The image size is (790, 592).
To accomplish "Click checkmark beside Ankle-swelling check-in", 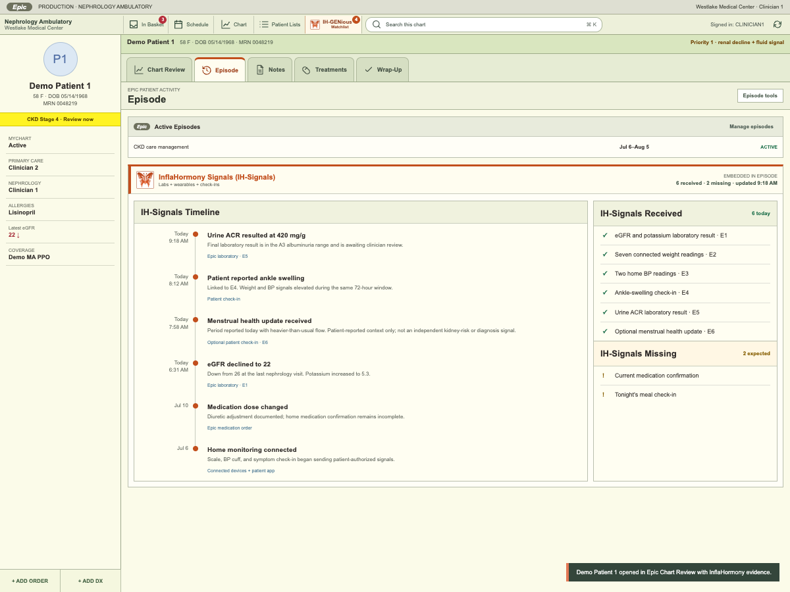I will (604, 293).
